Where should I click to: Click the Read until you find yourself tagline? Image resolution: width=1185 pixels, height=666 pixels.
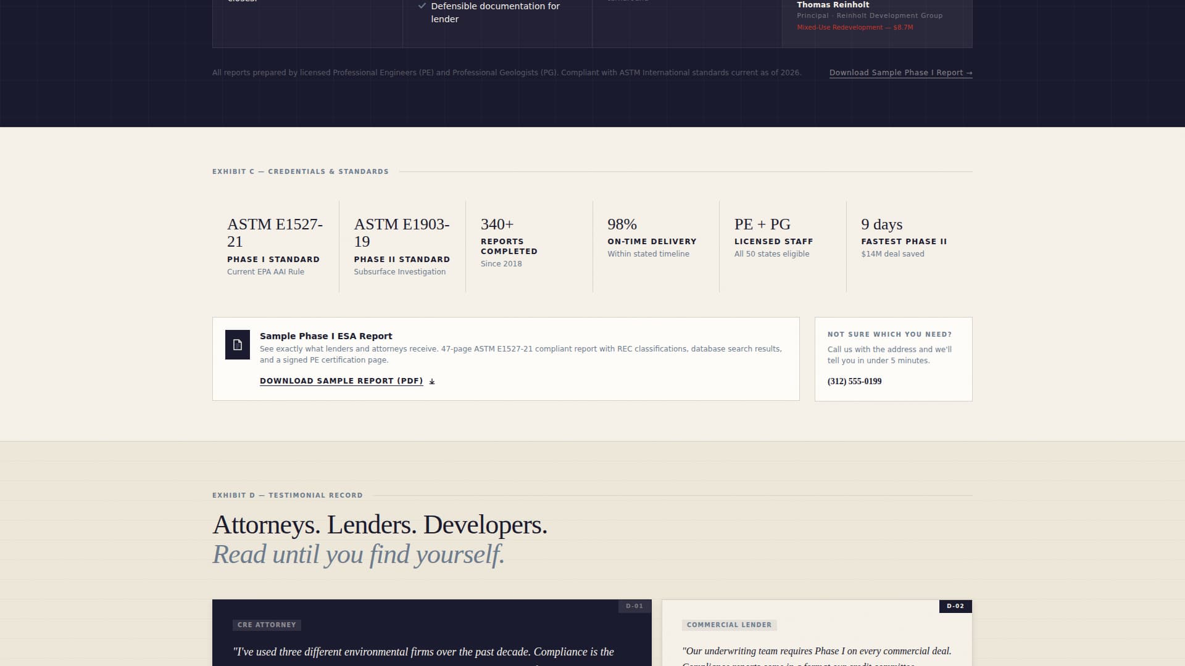(359, 554)
